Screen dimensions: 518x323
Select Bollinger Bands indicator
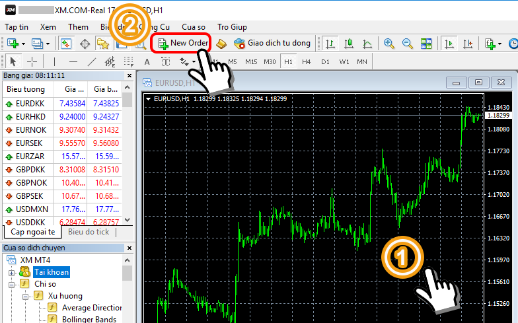click(89, 319)
